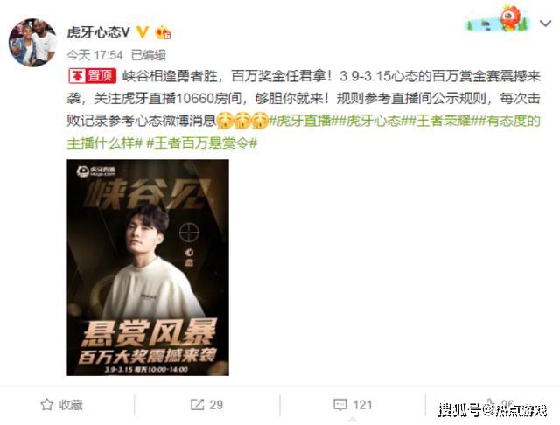The height and width of the screenshot is (425, 560).
Task: Open the #王者百万悬赏令# hashtag
Action: [201, 143]
